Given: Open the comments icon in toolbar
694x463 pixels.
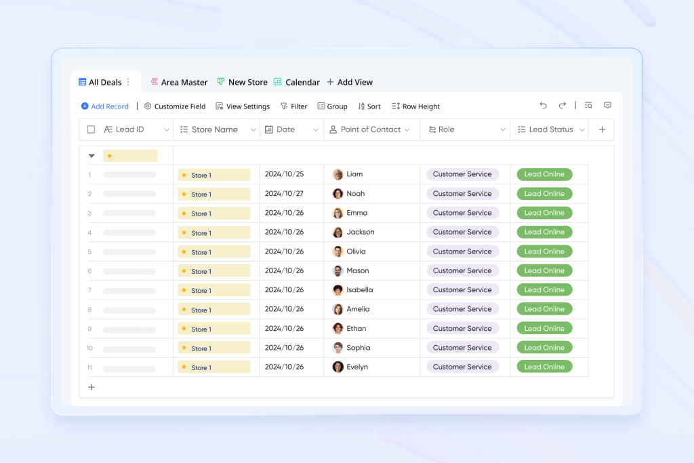Looking at the screenshot, I should pos(608,105).
